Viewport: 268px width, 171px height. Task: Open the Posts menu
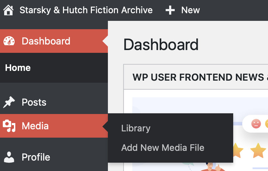coord(54,102)
